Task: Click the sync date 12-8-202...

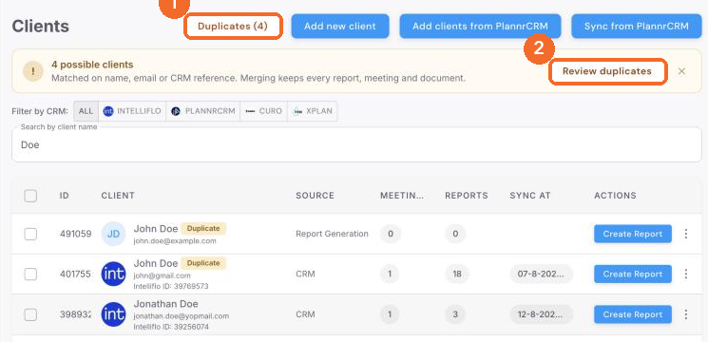Action: [541, 314]
